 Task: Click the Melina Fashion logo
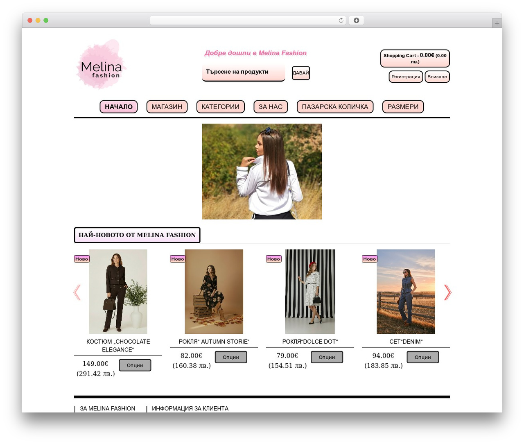pyautogui.click(x=101, y=64)
